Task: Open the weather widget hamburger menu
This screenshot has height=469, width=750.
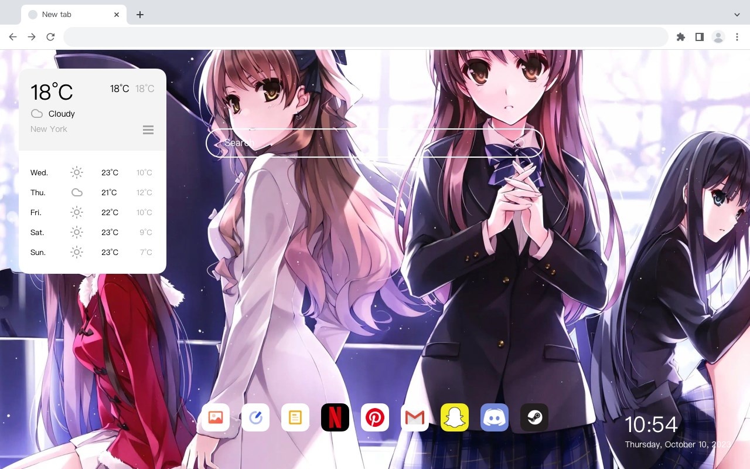Action: [x=148, y=130]
